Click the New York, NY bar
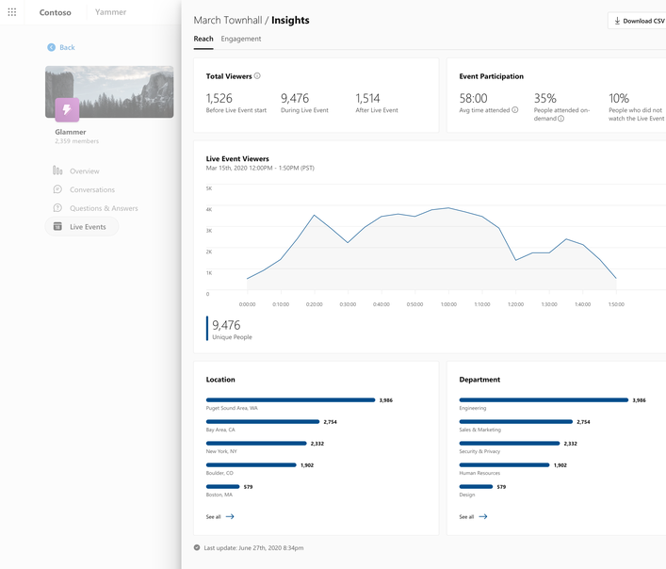Image resolution: width=666 pixels, height=569 pixels. coord(256,444)
